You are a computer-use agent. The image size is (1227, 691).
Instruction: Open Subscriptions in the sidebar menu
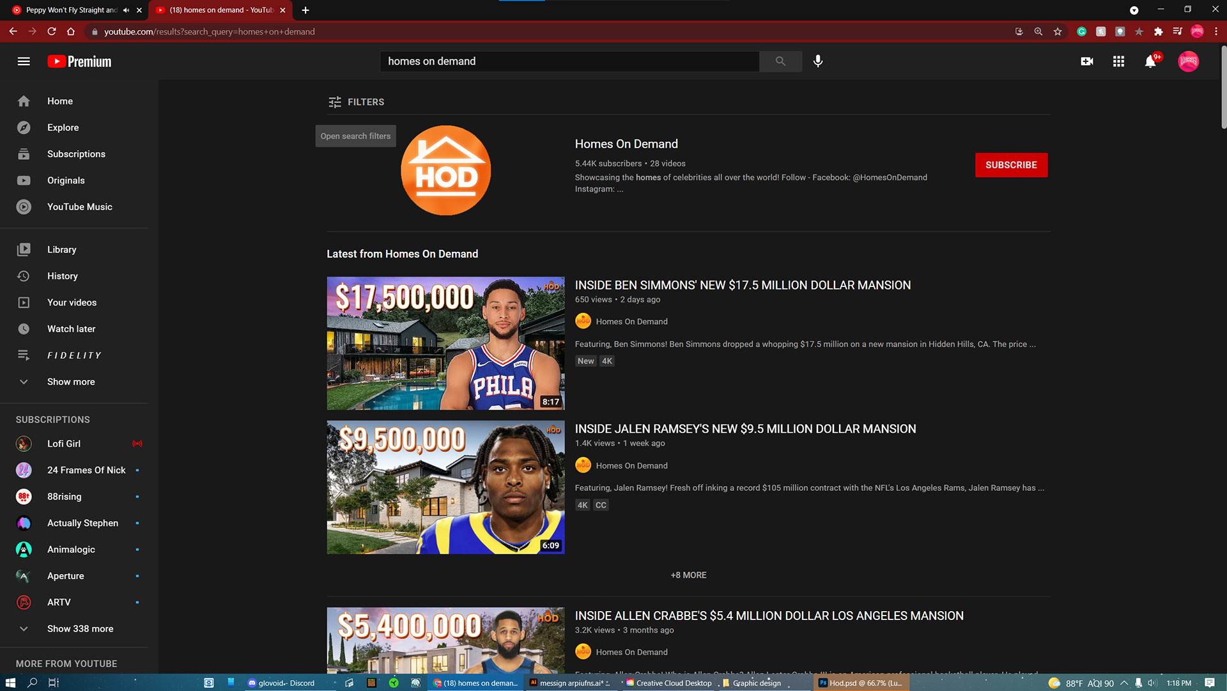(75, 154)
